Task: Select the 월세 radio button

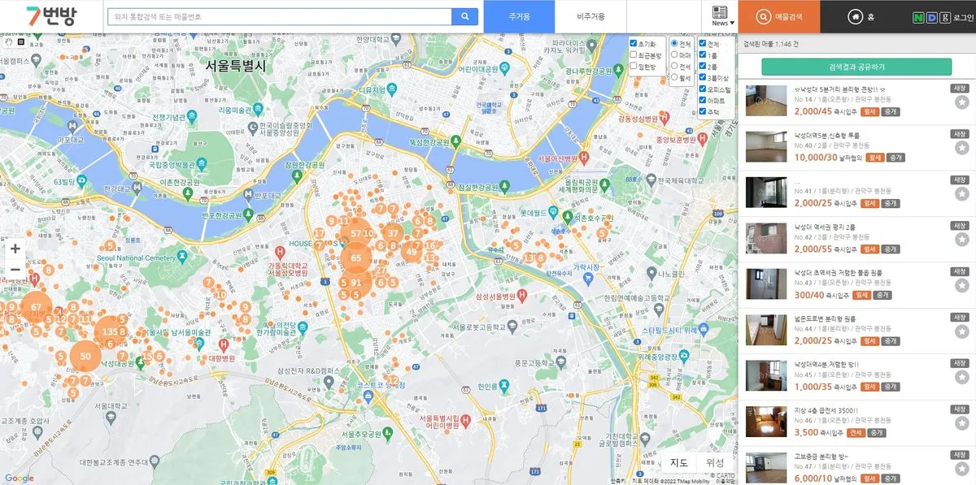Action: [674, 78]
